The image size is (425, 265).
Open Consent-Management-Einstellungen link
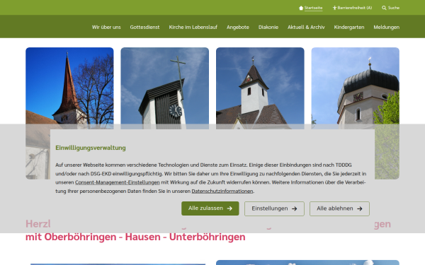click(118, 182)
